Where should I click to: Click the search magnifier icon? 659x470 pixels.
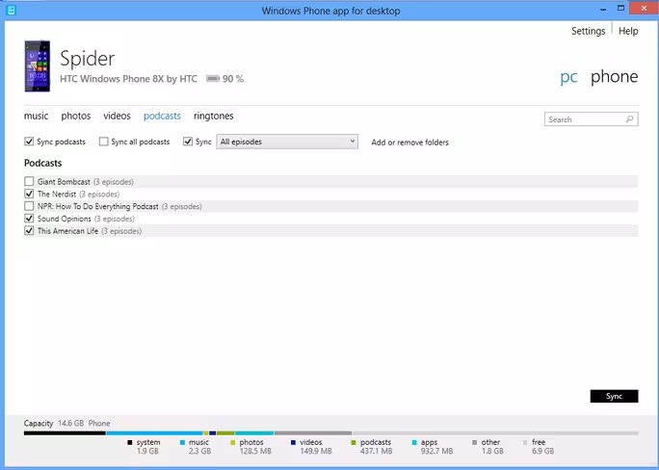pyautogui.click(x=629, y=119)
